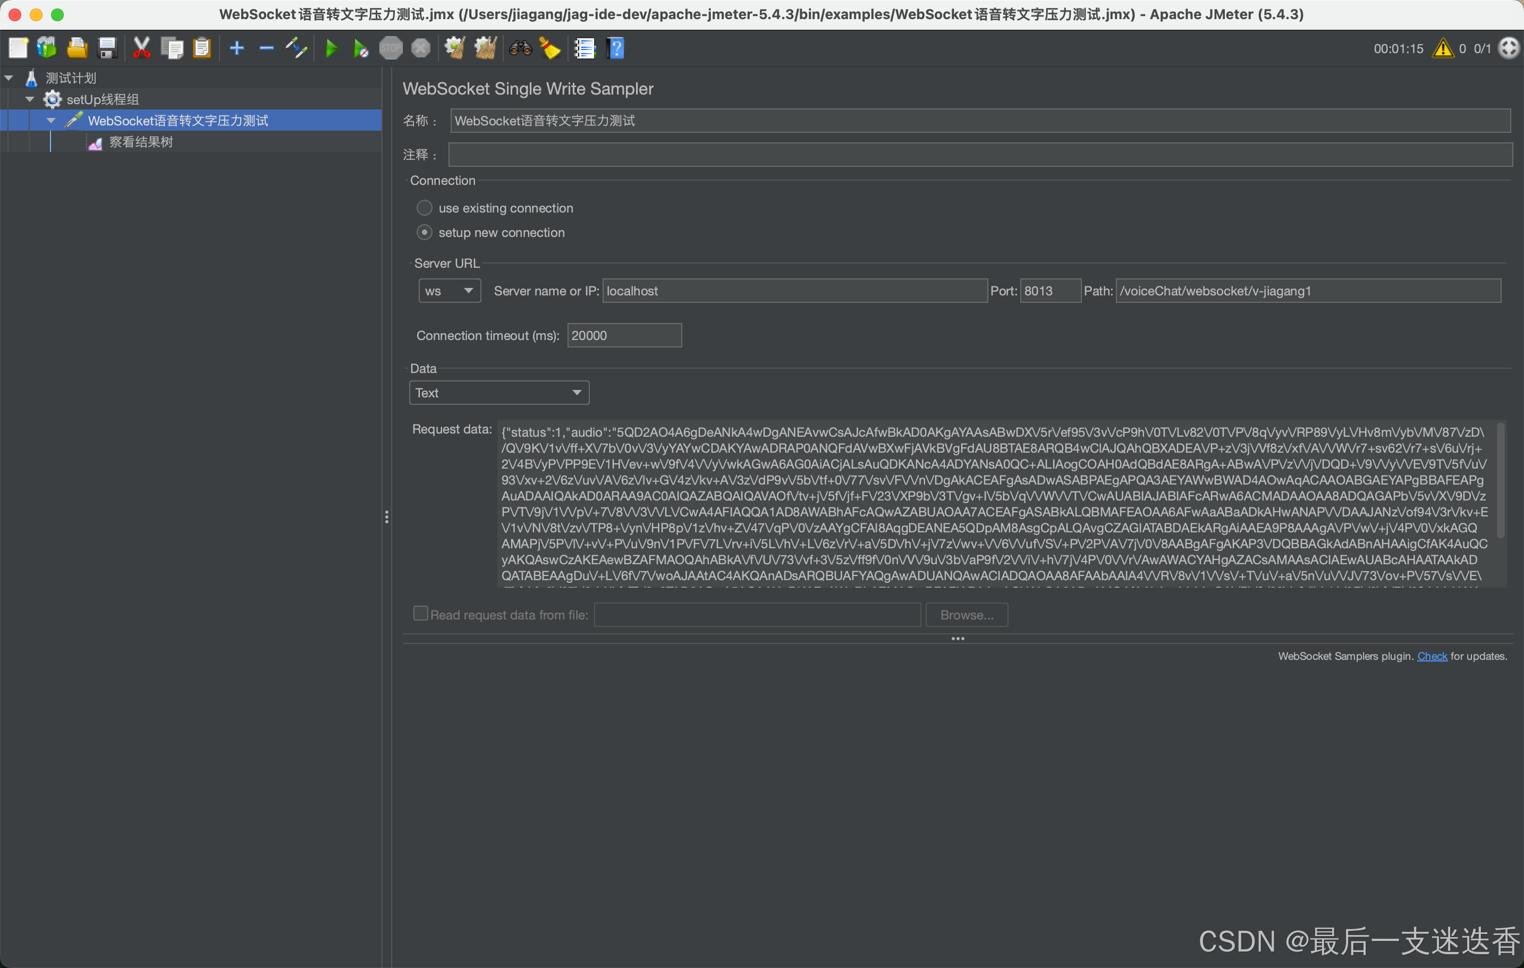Screen dimensions: 1524x968
Task: Select the setup new connection radio button
Action: click(424, 233)
